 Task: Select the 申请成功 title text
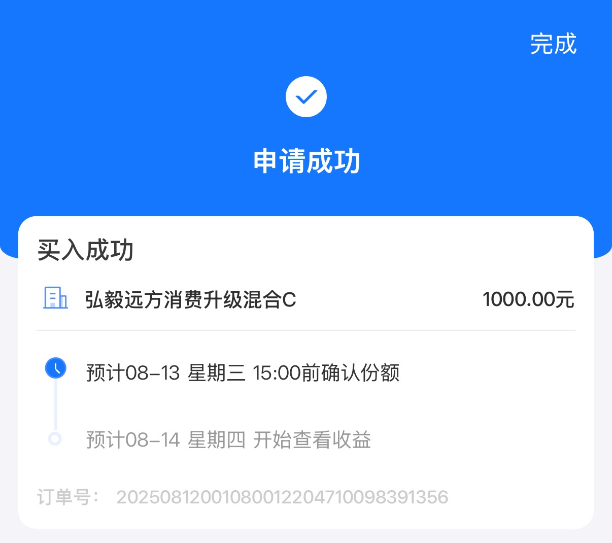click(307, 162)
